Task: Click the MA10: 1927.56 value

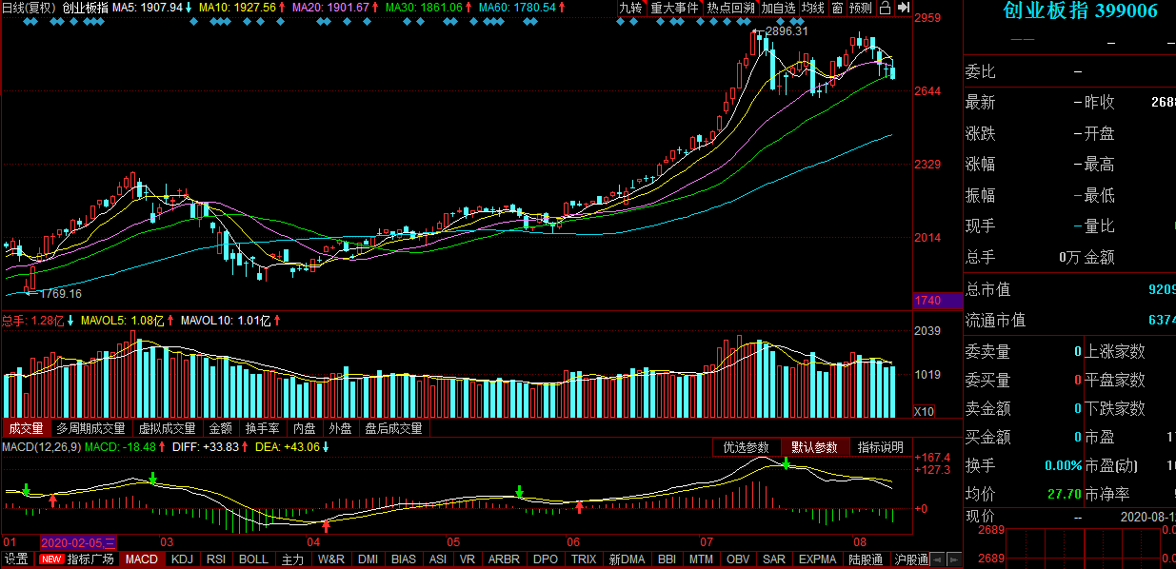Action: coord(239,8)
